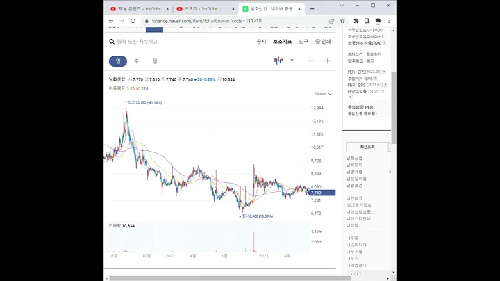500x281 pixels.
Task: Open the 공시 chart menu
Action: point(262,42)
